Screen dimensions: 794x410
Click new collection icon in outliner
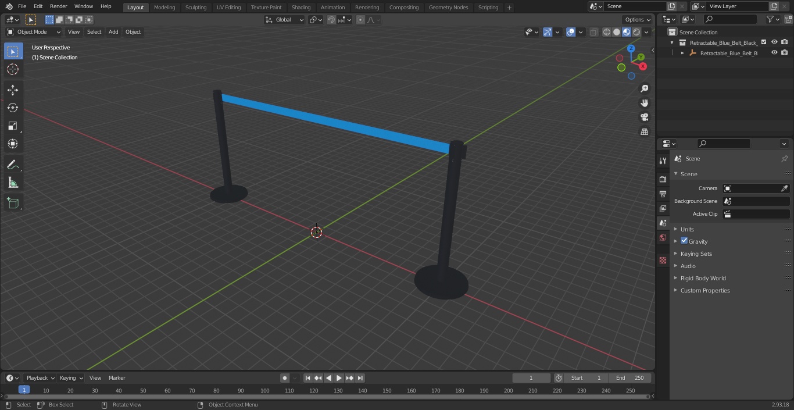point(788,19)
